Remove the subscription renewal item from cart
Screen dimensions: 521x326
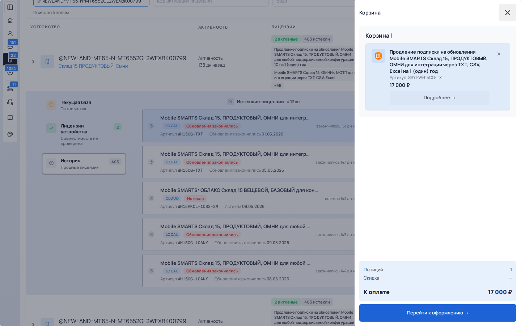(499, 54)
